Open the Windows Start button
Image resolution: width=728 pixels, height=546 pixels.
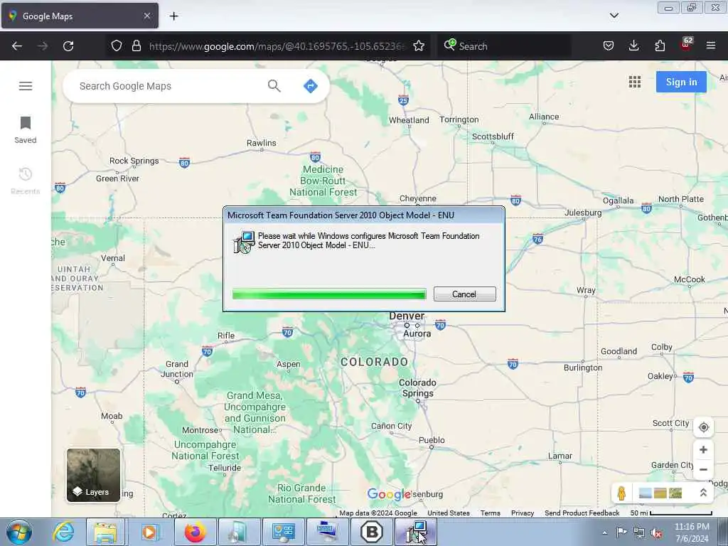coord(19,532)
